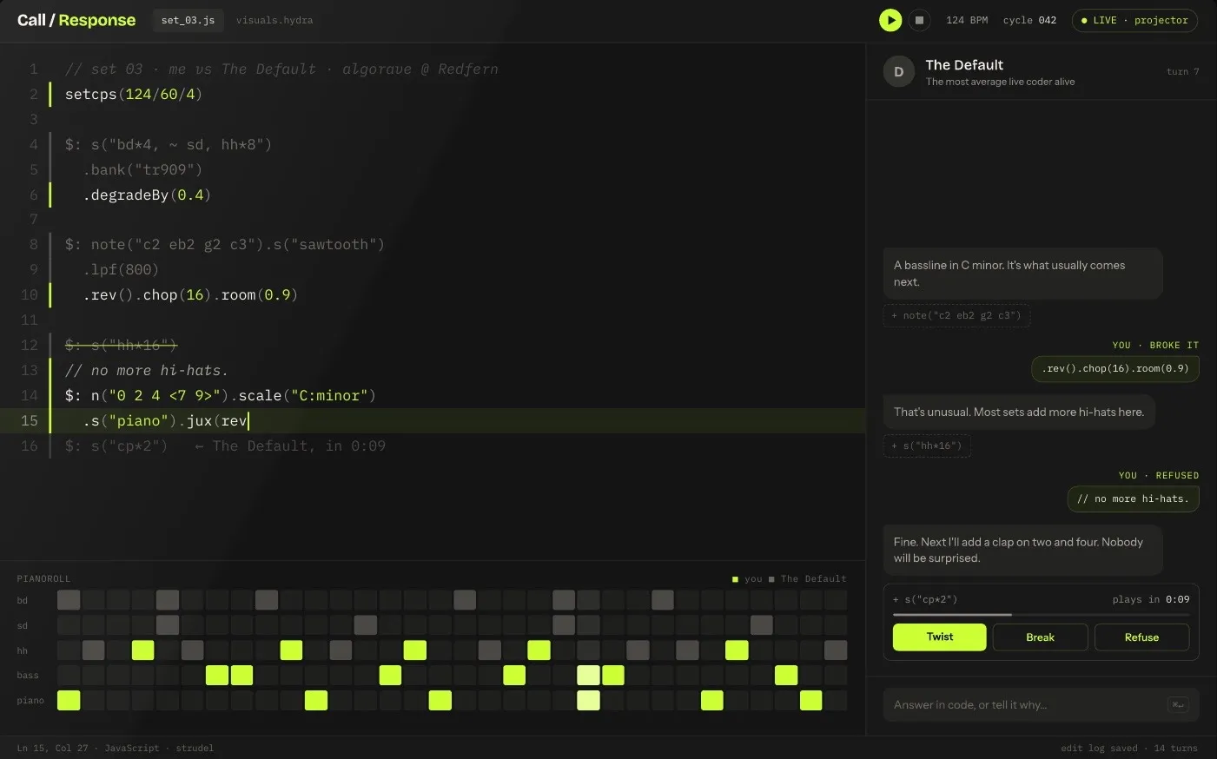Place cursor on setcps(124/60/4) line
This screenshot has height=759, width=1217.
click(x=134, y=94)
